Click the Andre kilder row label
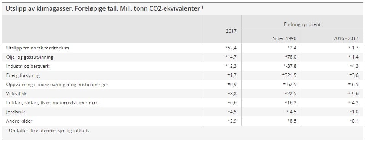 19,121
